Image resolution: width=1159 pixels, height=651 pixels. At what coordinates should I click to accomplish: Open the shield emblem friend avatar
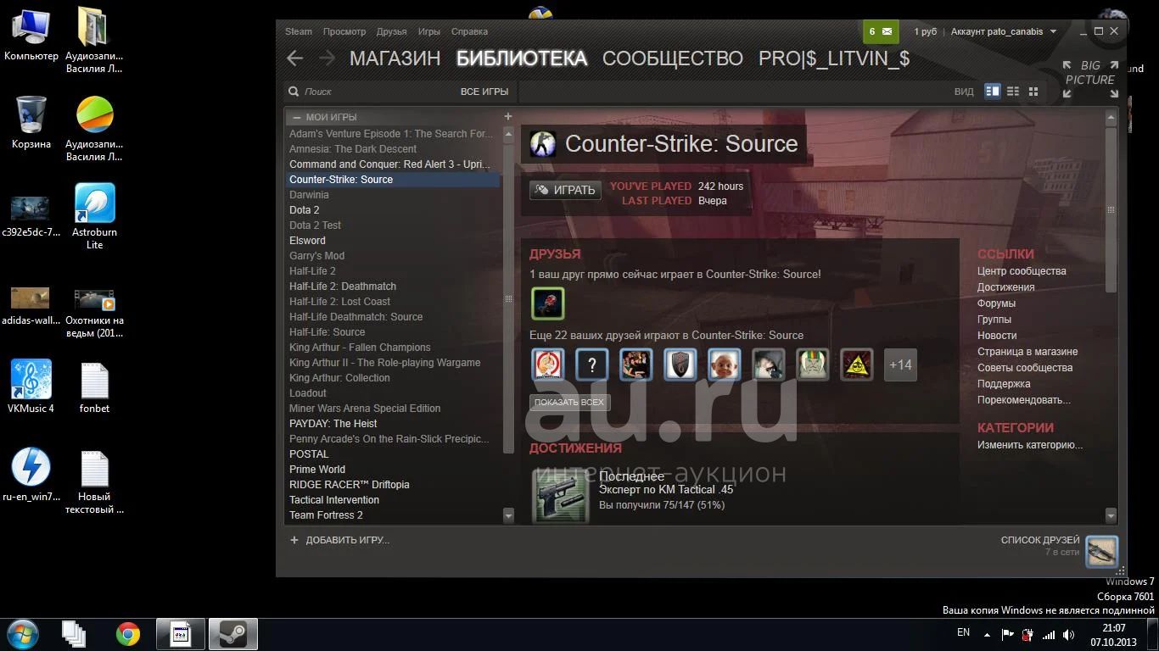click(x=680, y=364)
